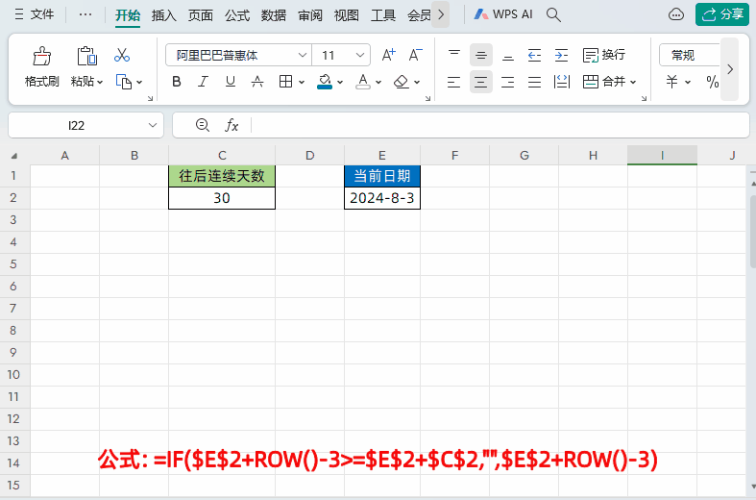Apply the font color A
Viewport: 756px width, 500px height.
pyautogui.click(x=363, y=82)
